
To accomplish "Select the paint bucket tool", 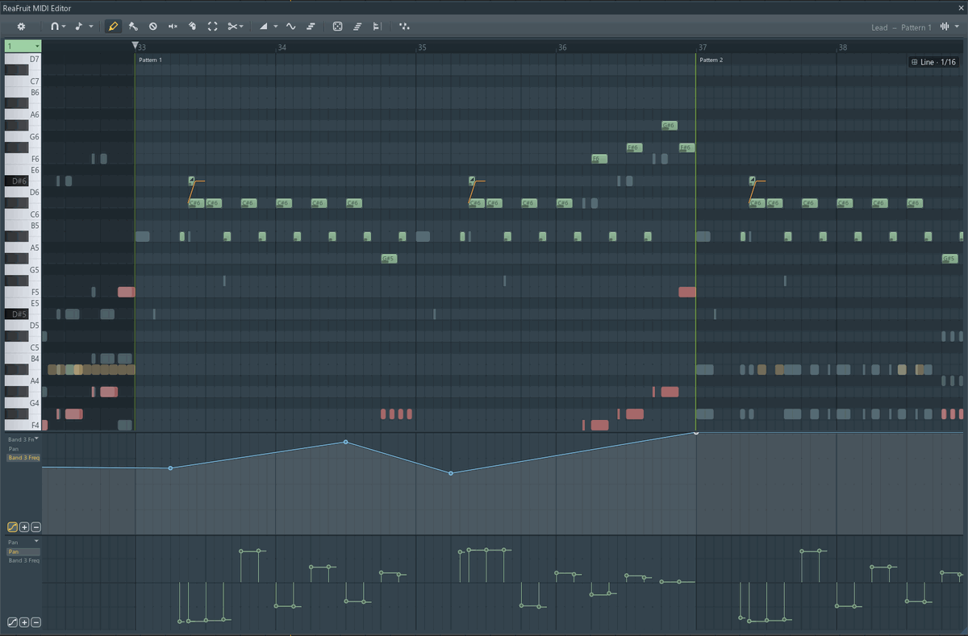I will (193, 27).
